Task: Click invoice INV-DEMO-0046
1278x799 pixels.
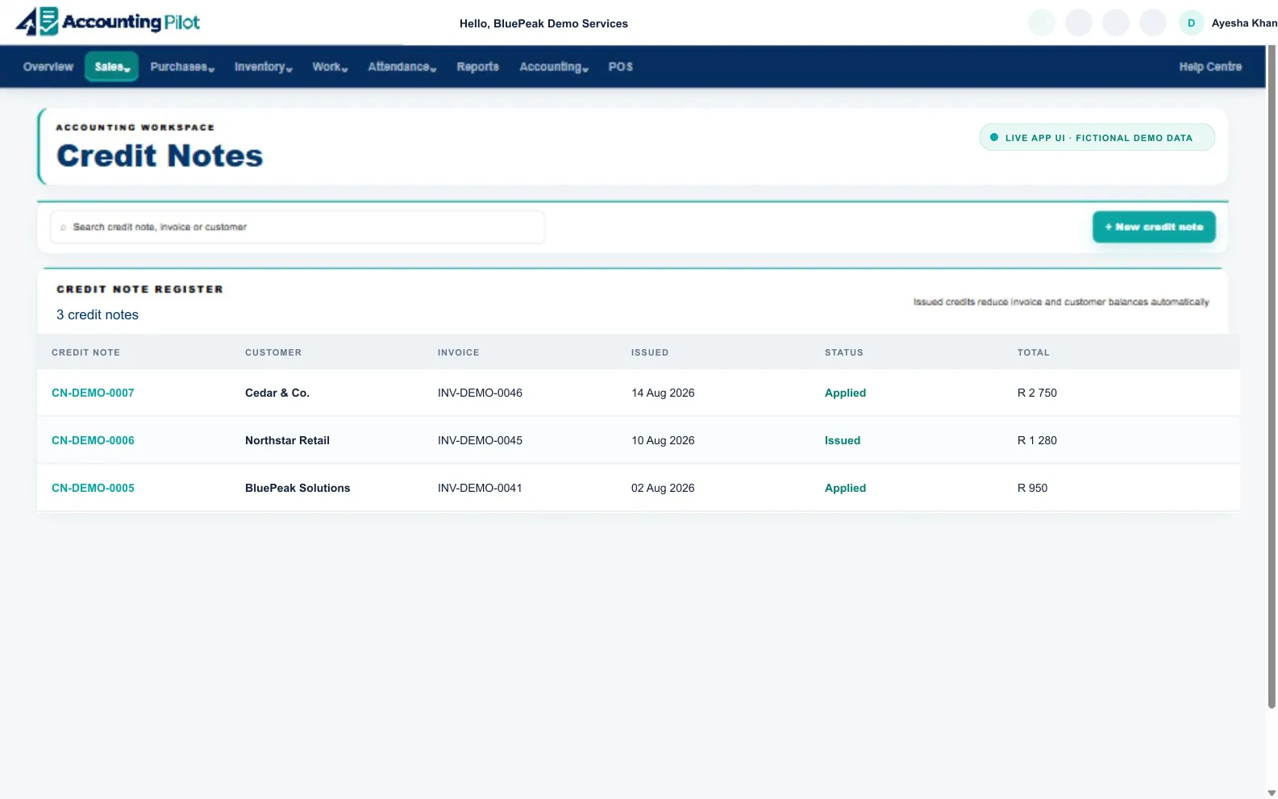Action: coord(480,393)
